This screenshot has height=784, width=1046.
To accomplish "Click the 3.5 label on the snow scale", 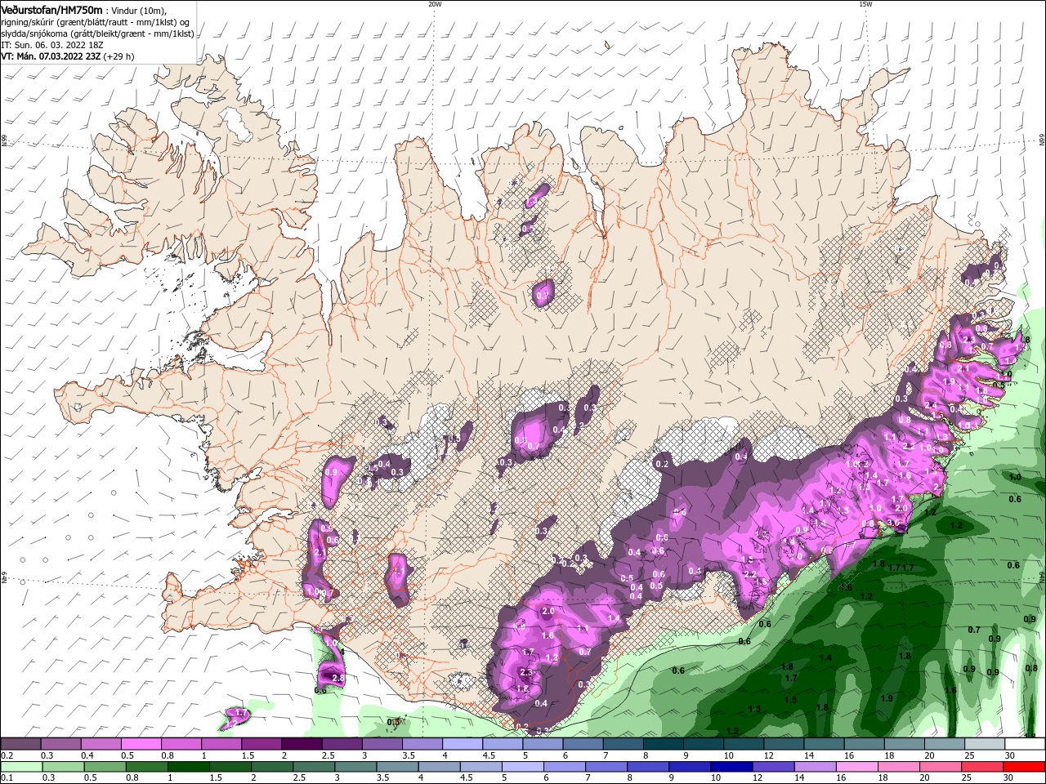I will tap(408, 756).
